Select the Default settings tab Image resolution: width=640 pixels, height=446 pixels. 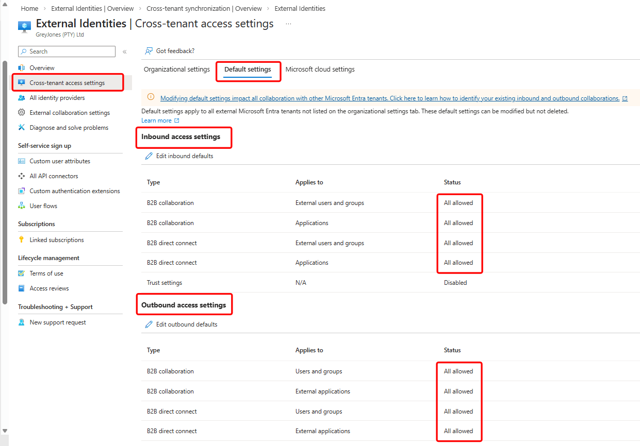tap(248, 70)
